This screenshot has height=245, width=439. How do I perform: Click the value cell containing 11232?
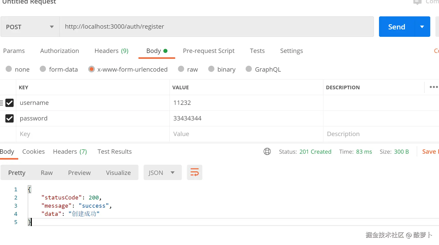(x=246, y=103)
